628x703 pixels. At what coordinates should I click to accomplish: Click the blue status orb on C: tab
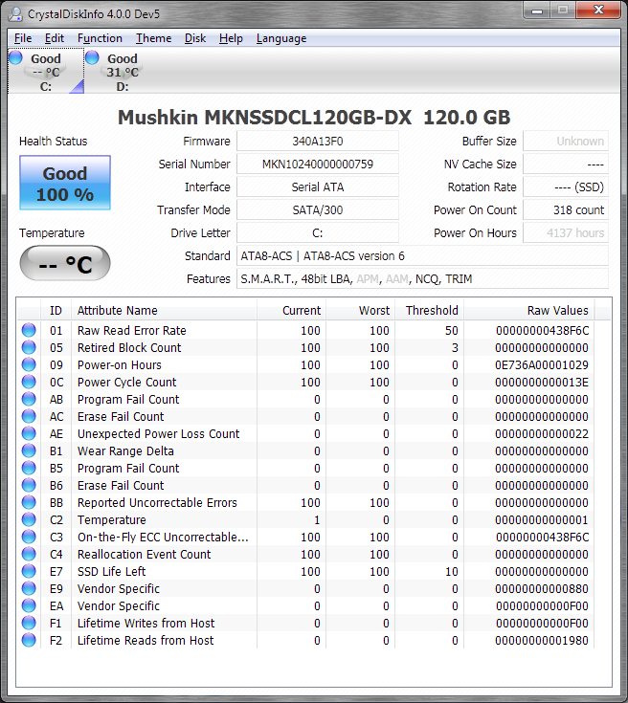[x=15, y=57]
